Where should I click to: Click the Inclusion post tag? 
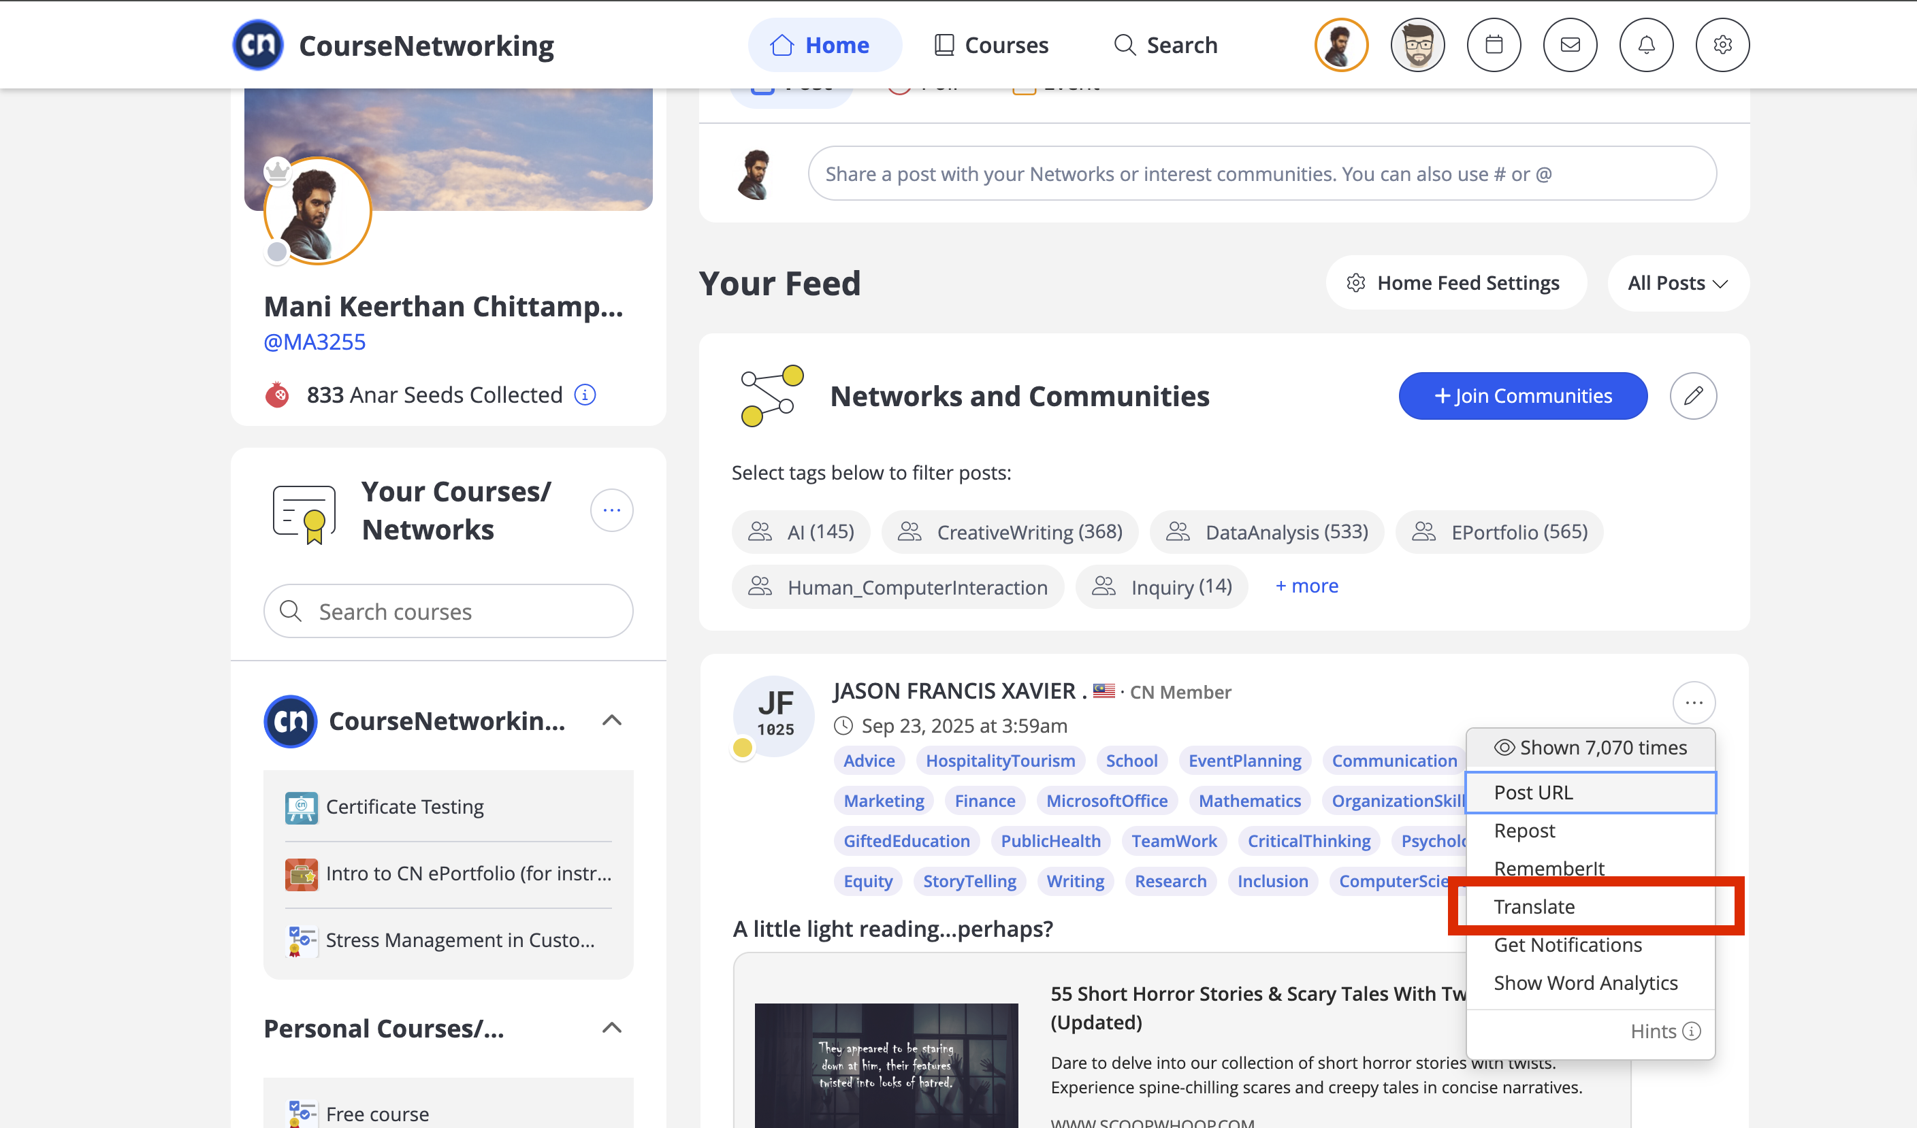[x=1272, y=881]
